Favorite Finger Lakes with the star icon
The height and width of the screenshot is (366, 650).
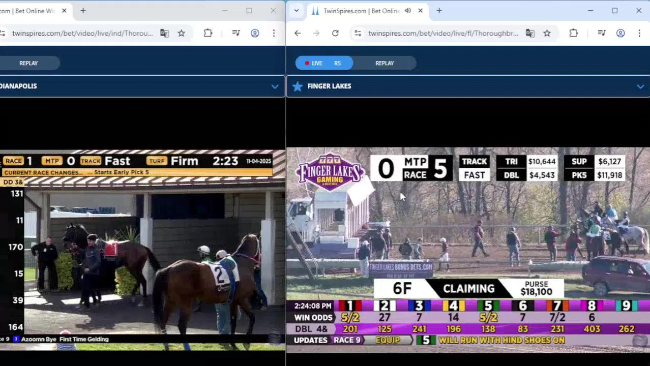coord(298,86)
